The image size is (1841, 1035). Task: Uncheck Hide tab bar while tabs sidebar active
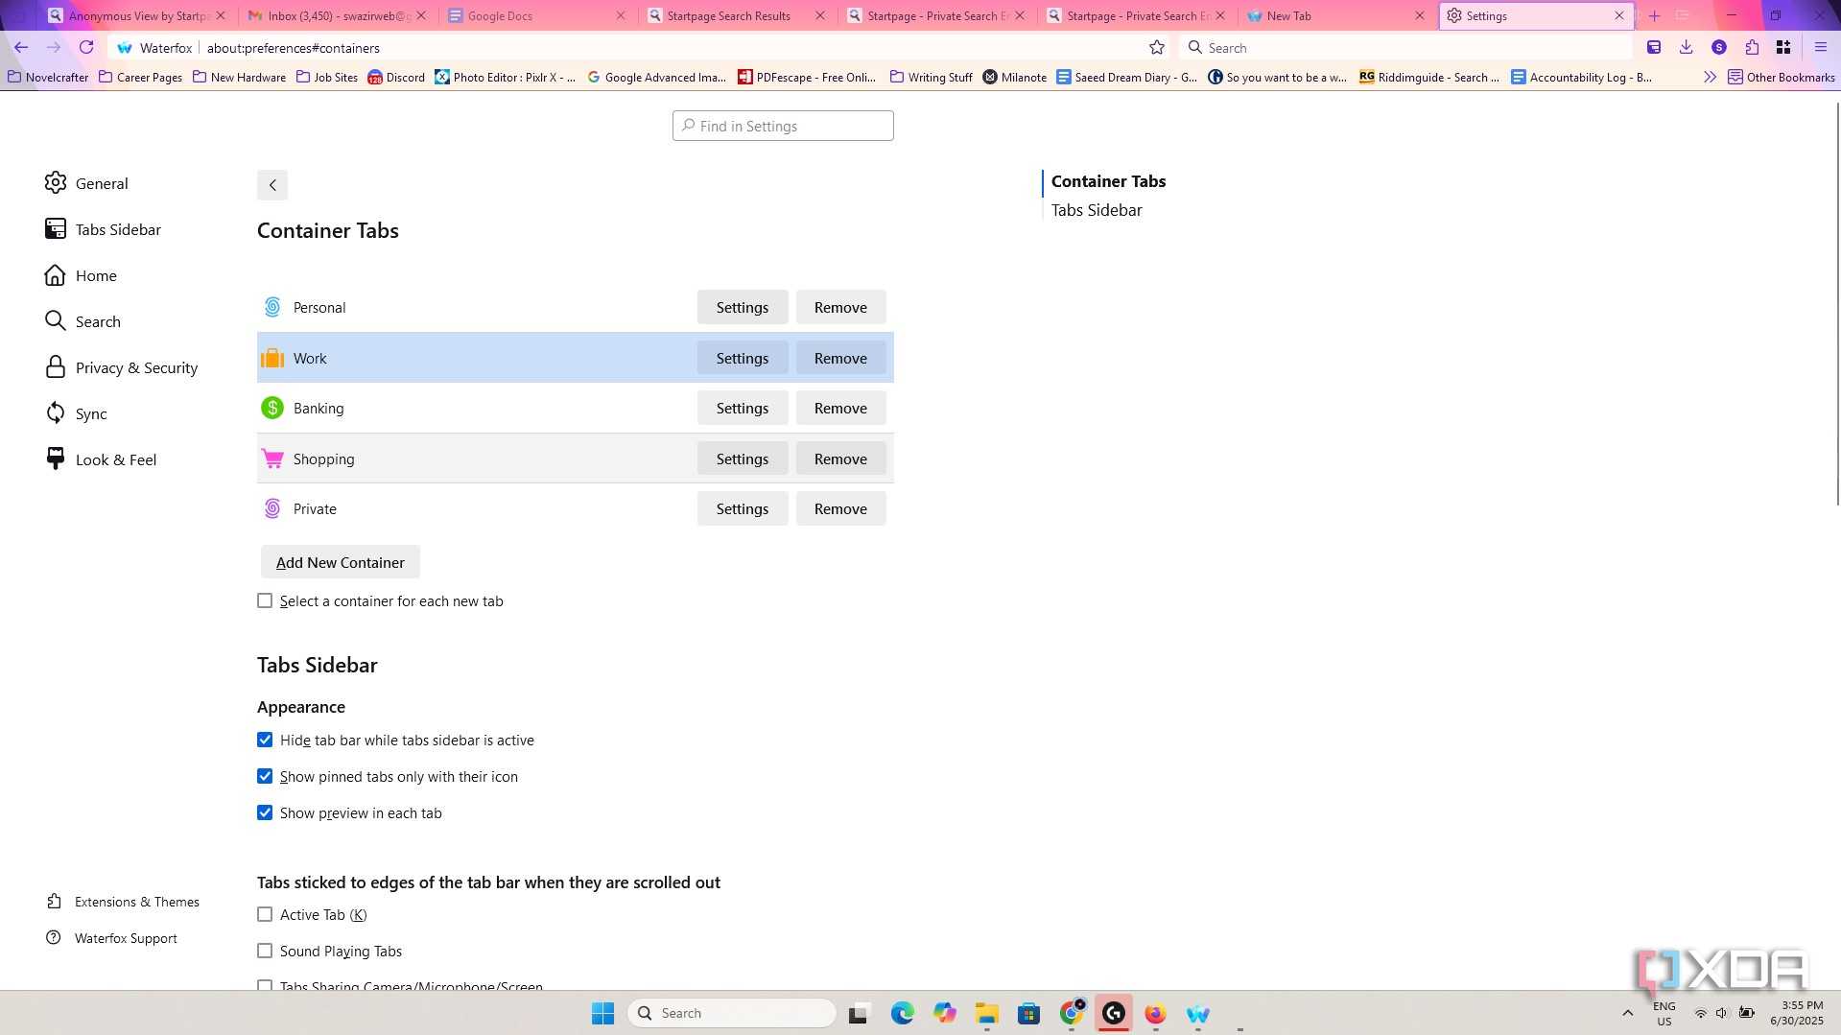point(265,740)
